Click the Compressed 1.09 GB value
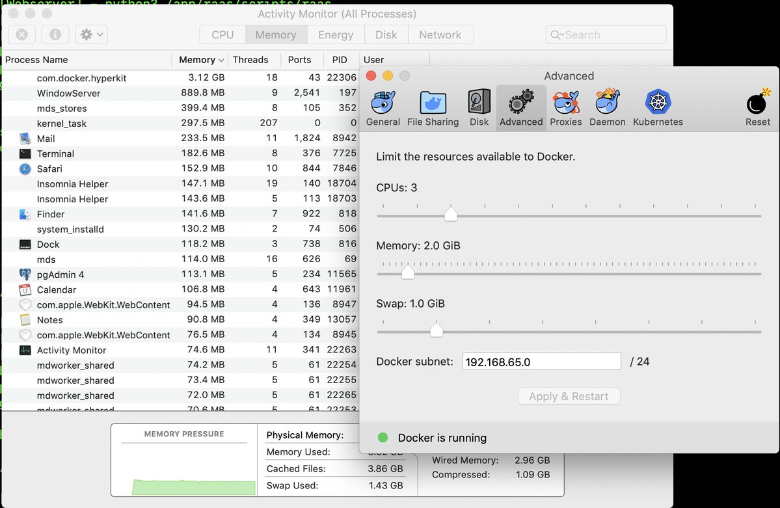 tap(533, 475)
